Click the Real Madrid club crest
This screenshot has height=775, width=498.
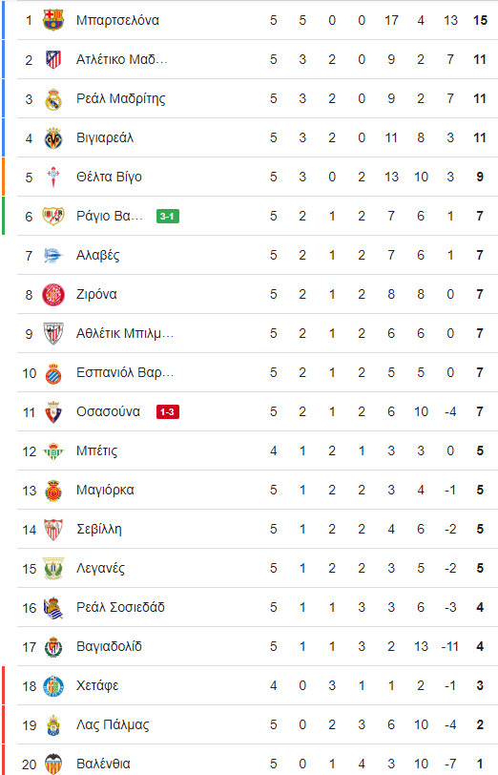[53, 99]
